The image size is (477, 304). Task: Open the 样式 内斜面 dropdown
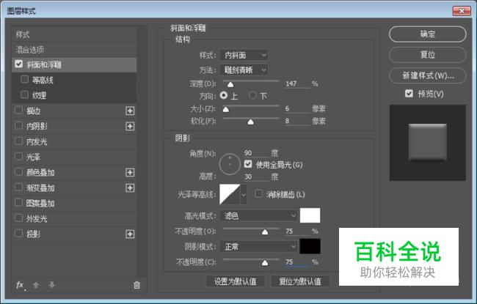pyautogui.click(x=244, y=55)
